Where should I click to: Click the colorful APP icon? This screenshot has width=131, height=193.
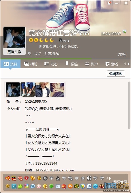coord(26,186)
